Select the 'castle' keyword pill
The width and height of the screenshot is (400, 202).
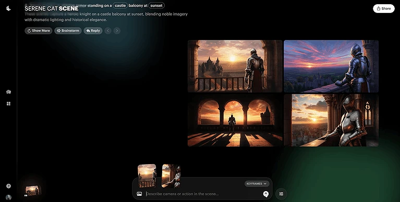pos(120,5)
